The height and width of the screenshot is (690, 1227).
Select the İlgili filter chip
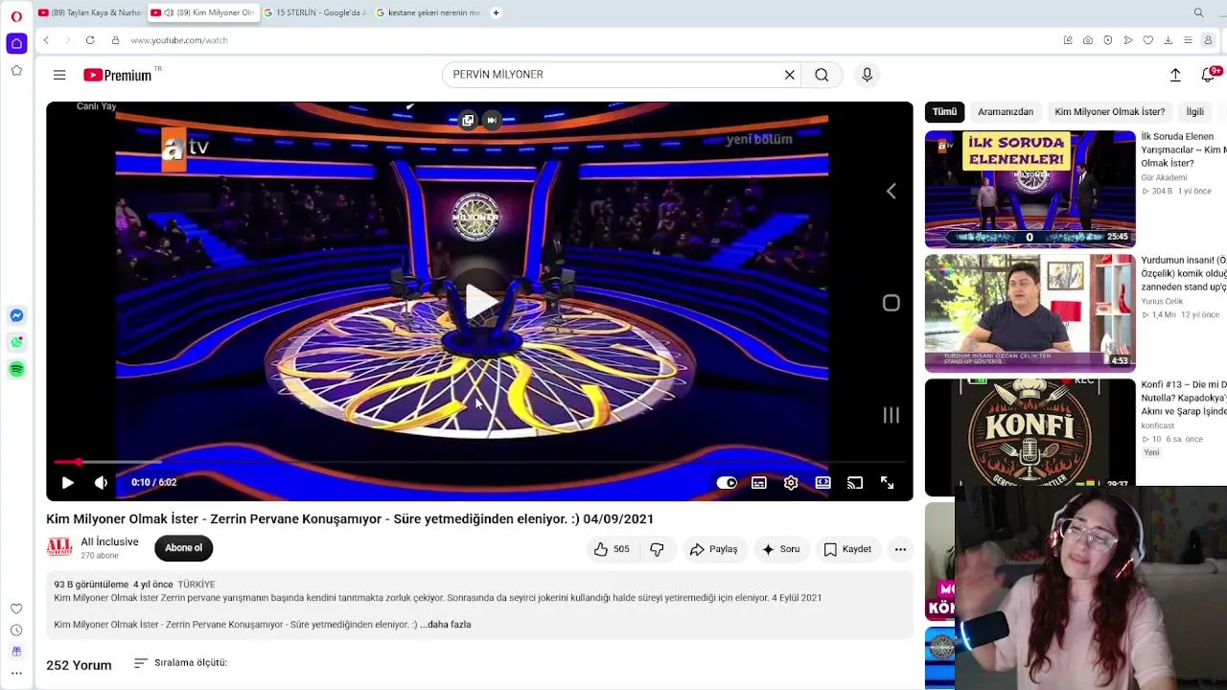[1195, 112]
